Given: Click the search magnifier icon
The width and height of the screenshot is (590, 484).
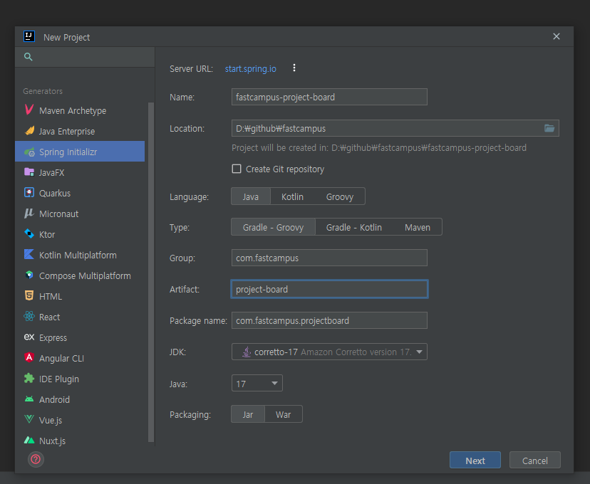Looking at the screenshot, I should click(x=29, y=57).
